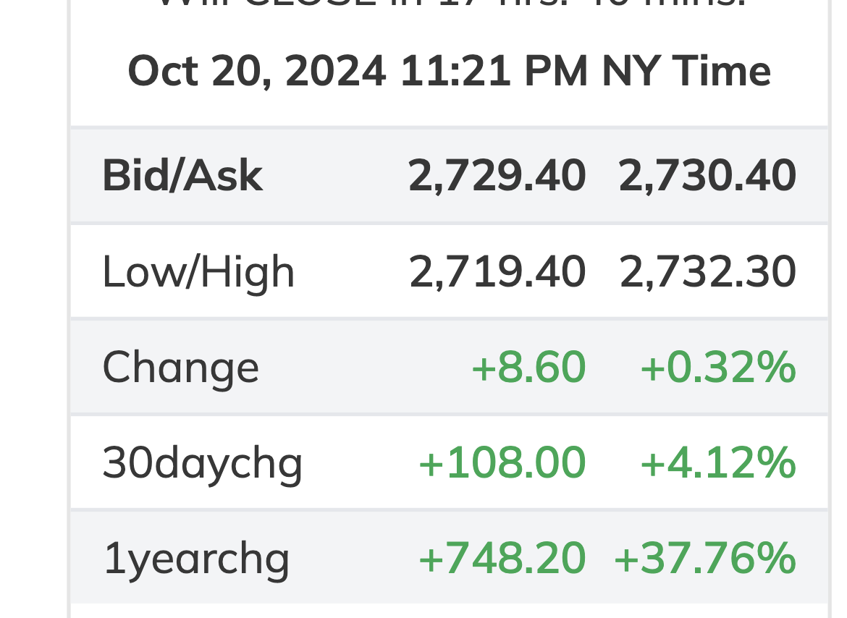The width and height of the screenshot is (847, 618).
Task: Click the ask price 2,730.40
Action: (x=707, y=176)
